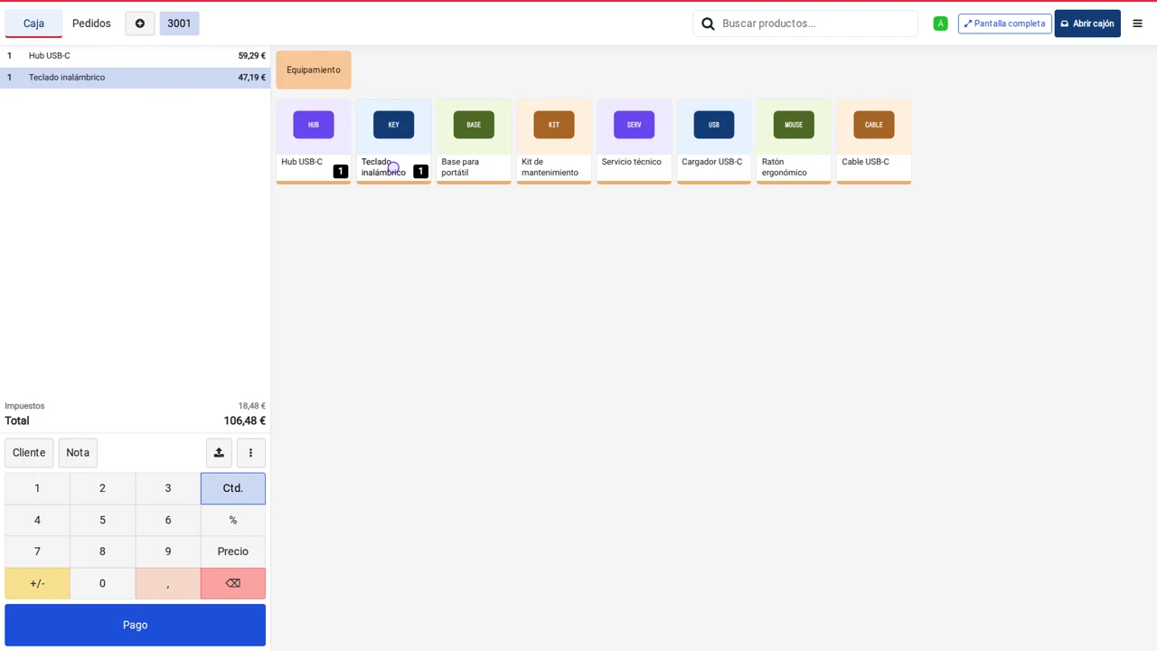Switch to the Caja tab

pyautogui.click(x=33, y=24)
